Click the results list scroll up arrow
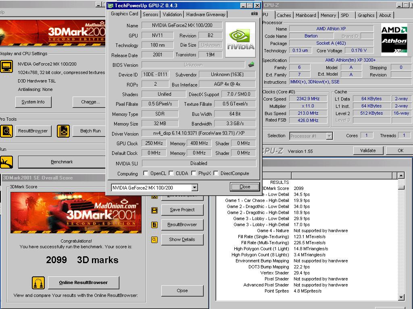 click(x=401, y=175)
